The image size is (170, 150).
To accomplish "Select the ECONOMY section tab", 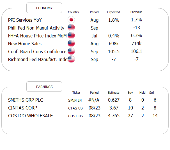I will pos(44,8).
